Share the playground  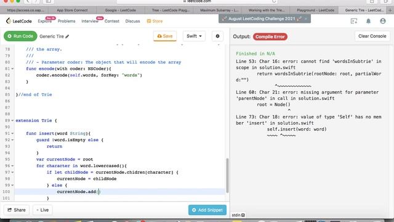17,210
